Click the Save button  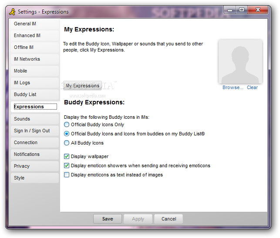[x=108, y=219]
